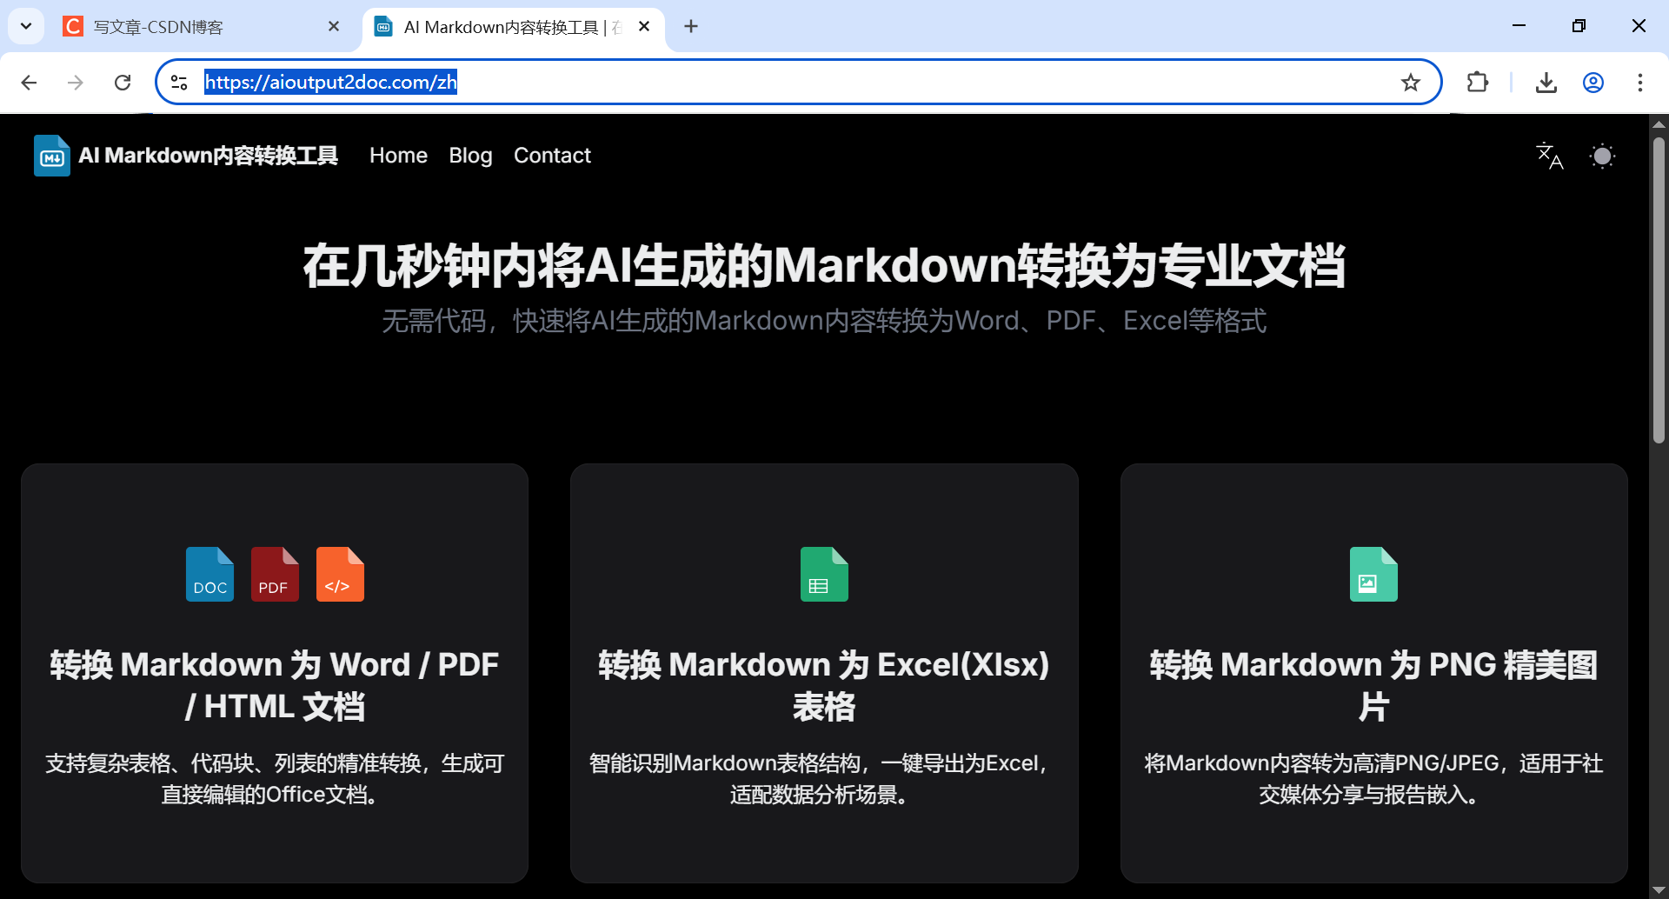
Task: Select the AI Markdown内容转换工具 browser tab
Action: tap(514, 27)
